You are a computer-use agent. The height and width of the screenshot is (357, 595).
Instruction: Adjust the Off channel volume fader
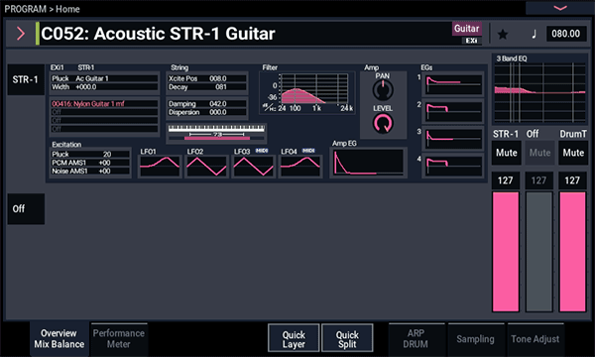point(538,252)
